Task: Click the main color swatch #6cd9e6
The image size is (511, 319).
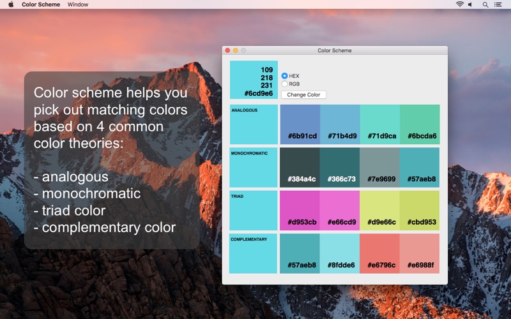Action: [x=254, y=79]
